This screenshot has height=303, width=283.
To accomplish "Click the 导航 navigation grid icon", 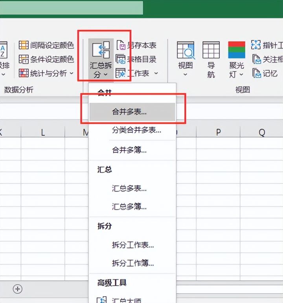I will pyautogui.click(x=211, y=50).
